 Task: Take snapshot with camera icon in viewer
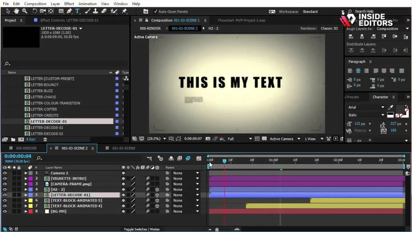click(x=208, y=139)
